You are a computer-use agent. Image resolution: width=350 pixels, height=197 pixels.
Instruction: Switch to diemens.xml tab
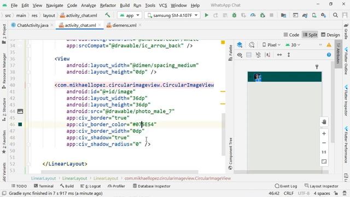pos(124,25)
